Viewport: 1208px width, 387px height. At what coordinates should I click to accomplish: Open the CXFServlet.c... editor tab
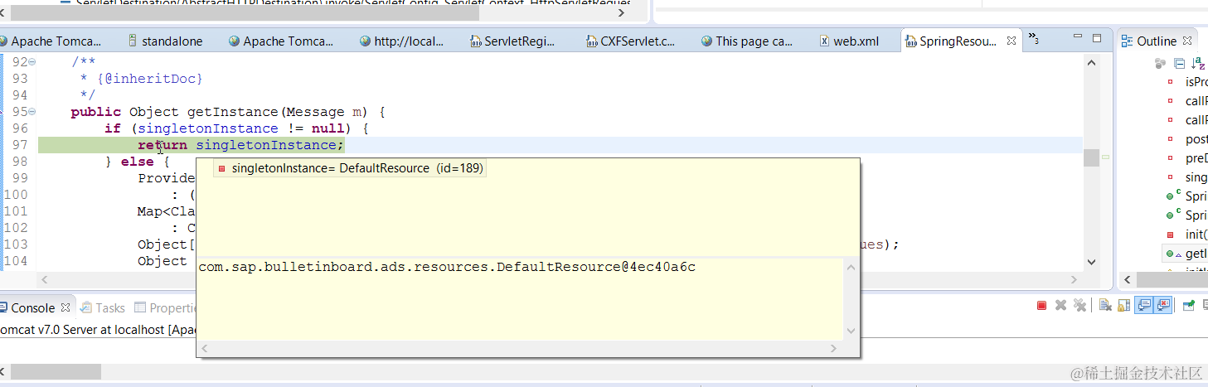[x=630, y=41]
